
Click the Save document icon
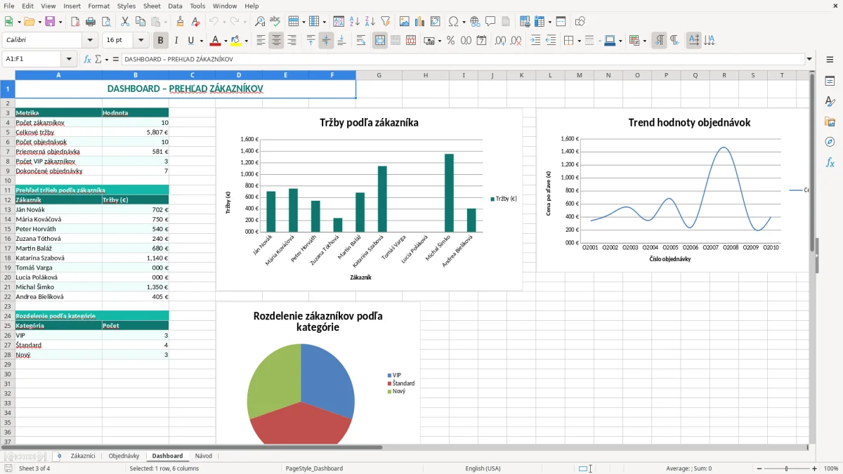point(50,22)
